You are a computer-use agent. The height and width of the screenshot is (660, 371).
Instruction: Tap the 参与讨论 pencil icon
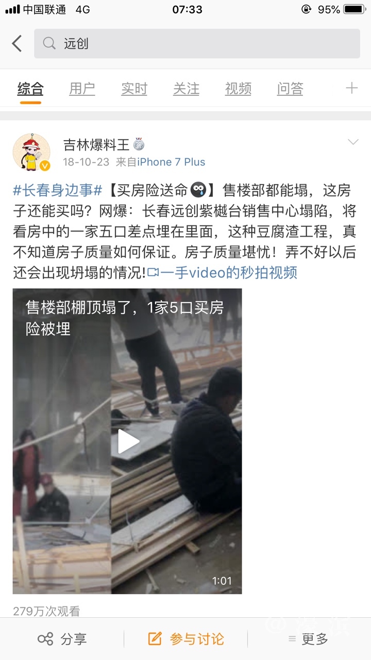[155, 639]
